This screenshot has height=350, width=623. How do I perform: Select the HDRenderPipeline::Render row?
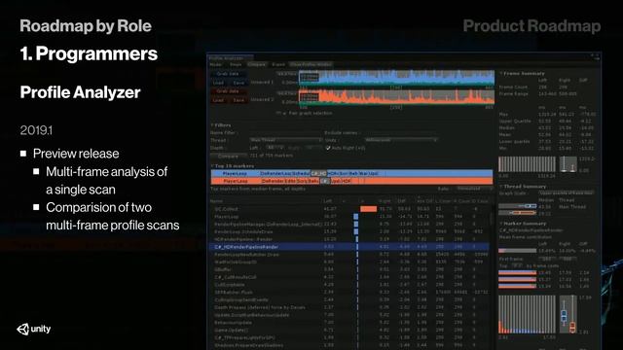349,239
